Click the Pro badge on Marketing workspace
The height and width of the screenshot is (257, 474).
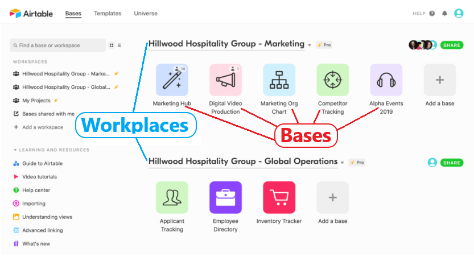[324, 45]
